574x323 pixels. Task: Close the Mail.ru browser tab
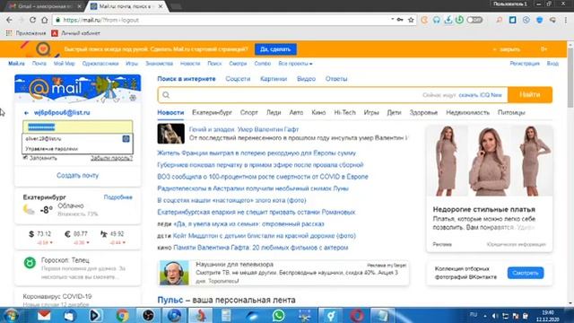(161, 6)
